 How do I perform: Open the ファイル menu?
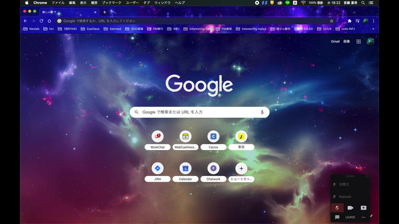click(58, 3)
